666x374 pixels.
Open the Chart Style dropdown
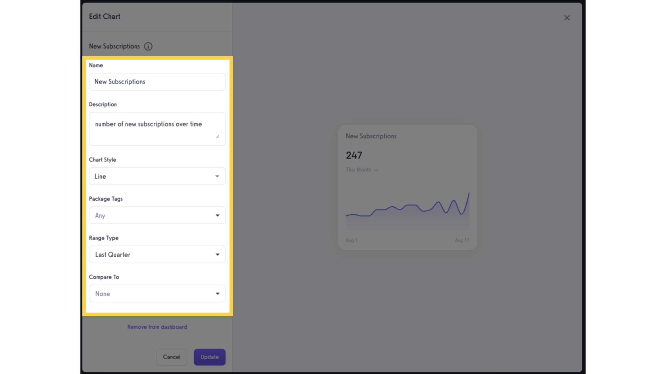[157, 176]
